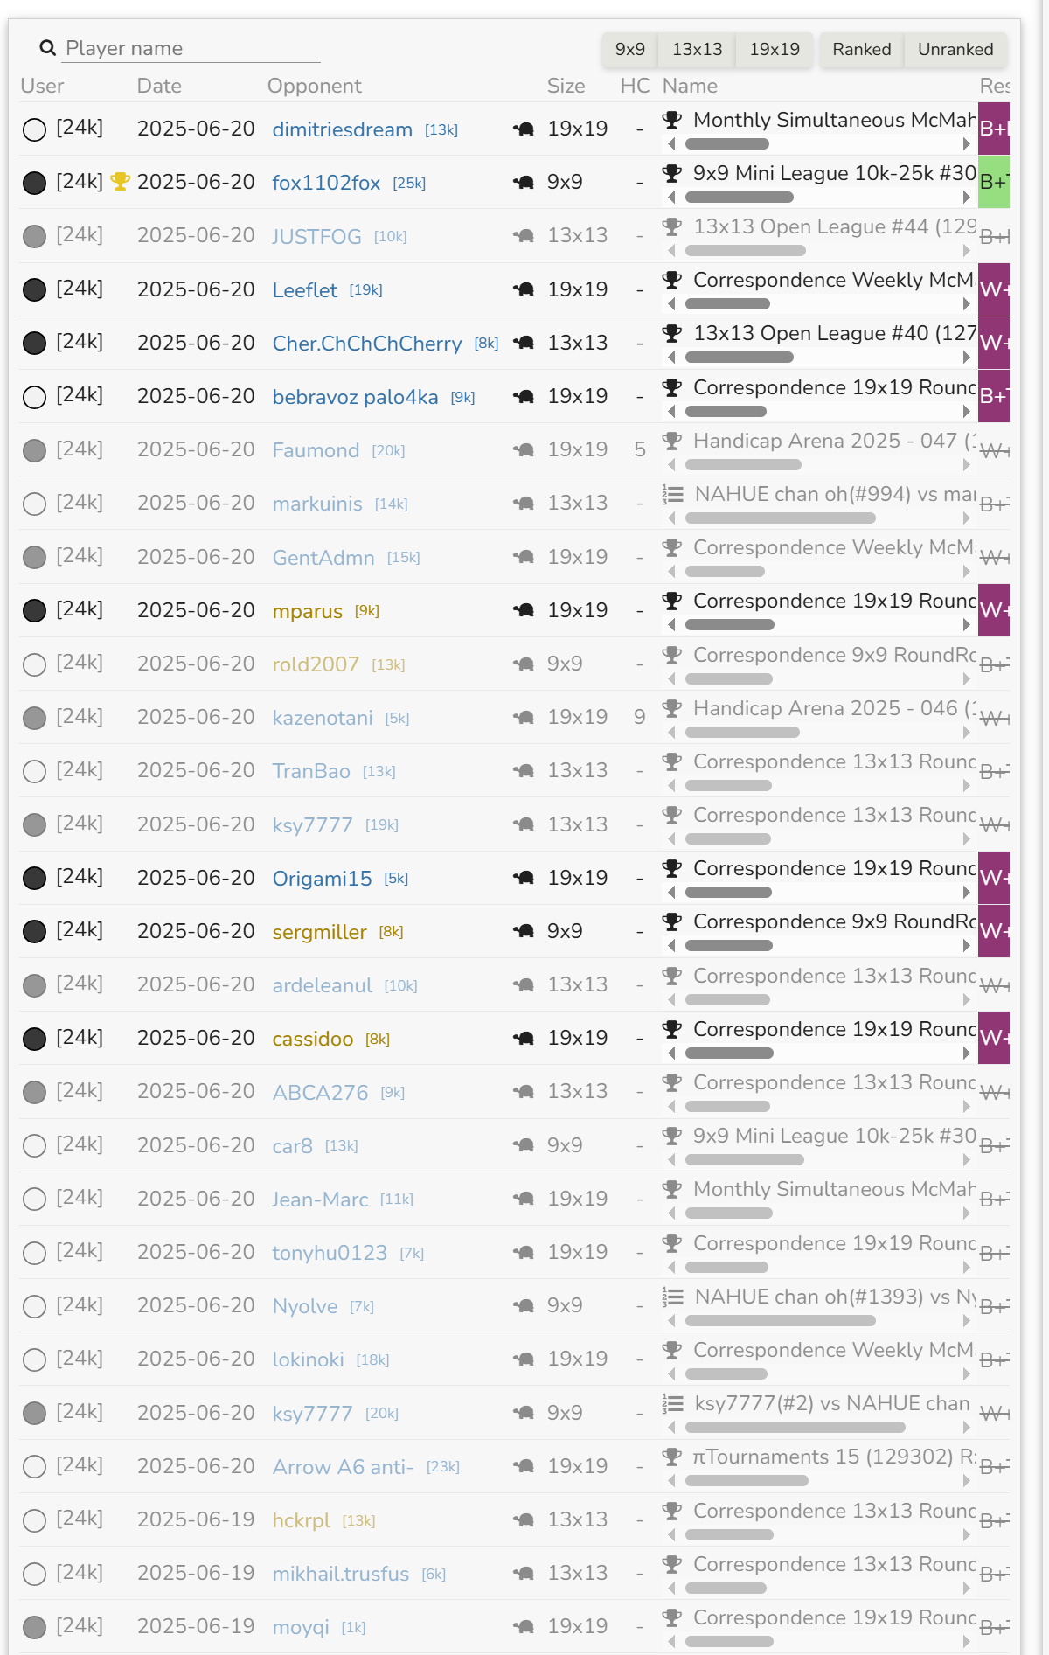
Task: Select the Ranked filter tab
Action: point(862,50)
